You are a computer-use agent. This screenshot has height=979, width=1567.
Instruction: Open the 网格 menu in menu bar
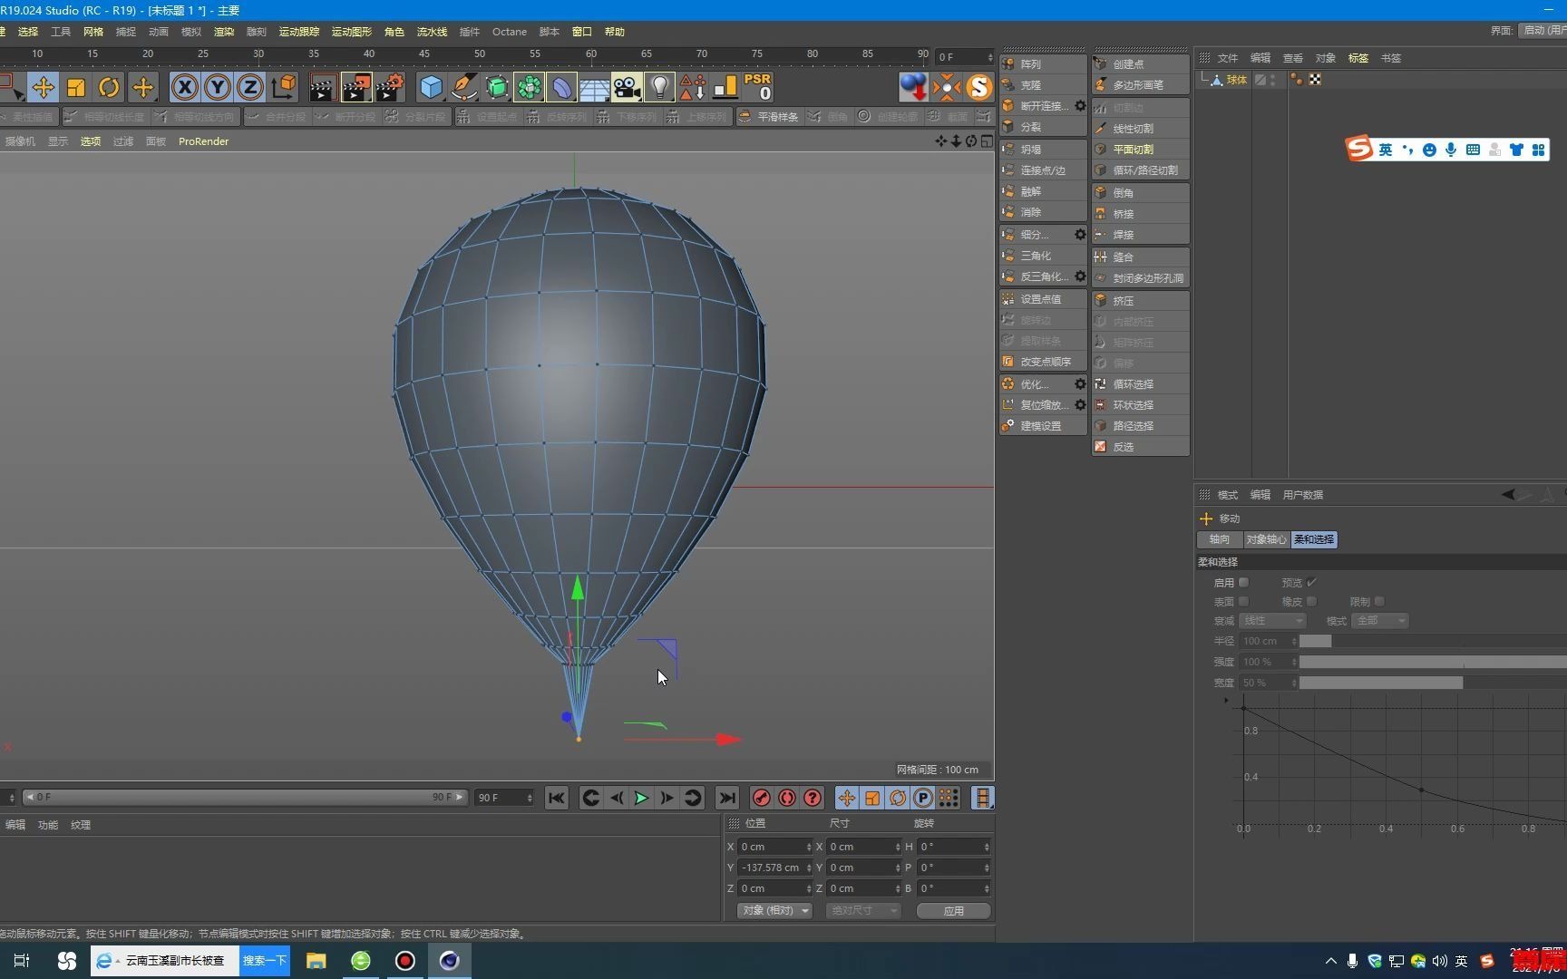pos(93,32)
